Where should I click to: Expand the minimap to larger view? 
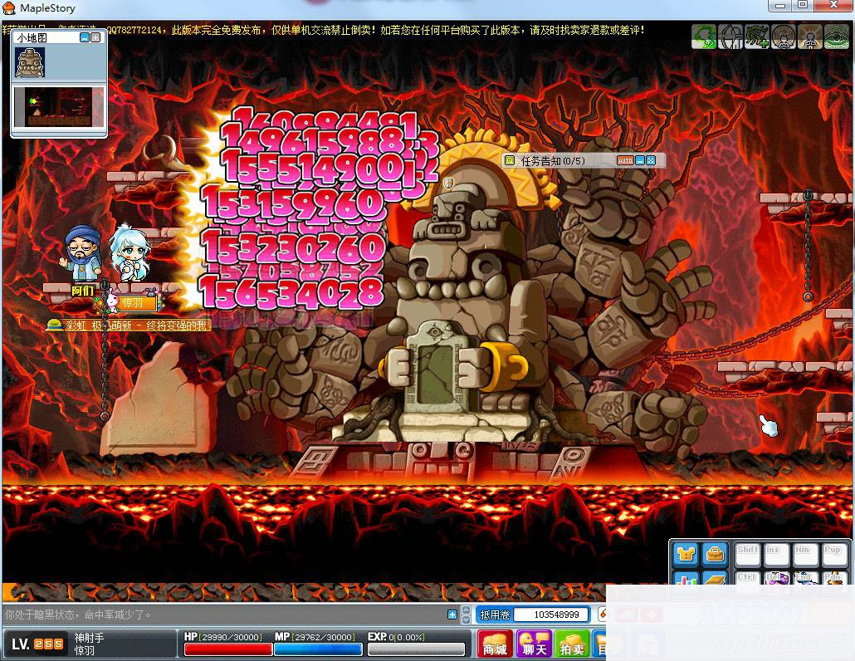coord(96,37)
